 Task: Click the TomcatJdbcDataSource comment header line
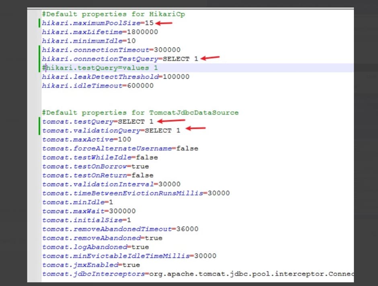coord(140,112)
